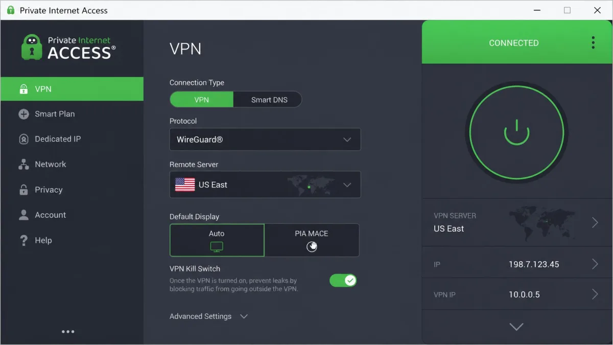
Task: Click the VPN Kill Switch label
Action: pyautogui.click(x=195, y=268)
